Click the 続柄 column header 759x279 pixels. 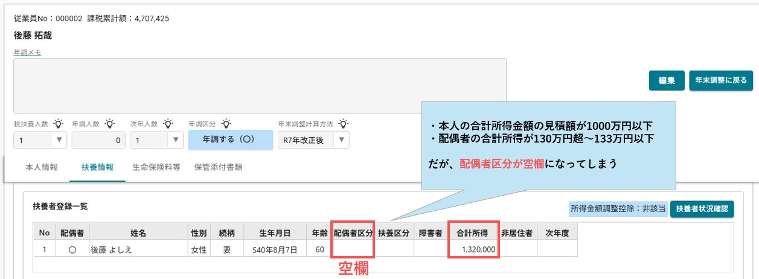point(227,232)
